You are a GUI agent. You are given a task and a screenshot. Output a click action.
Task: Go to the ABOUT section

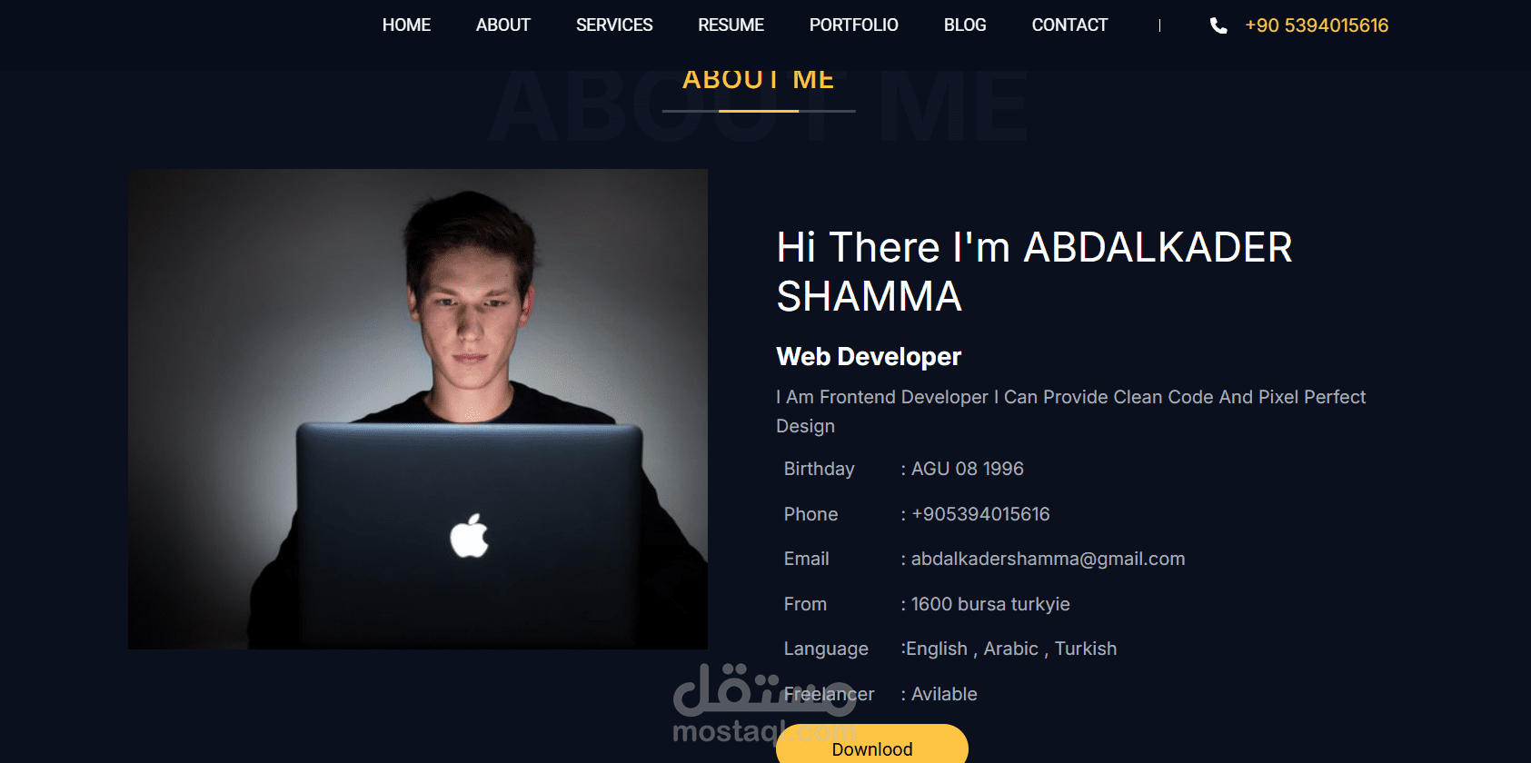click(502, 25)
